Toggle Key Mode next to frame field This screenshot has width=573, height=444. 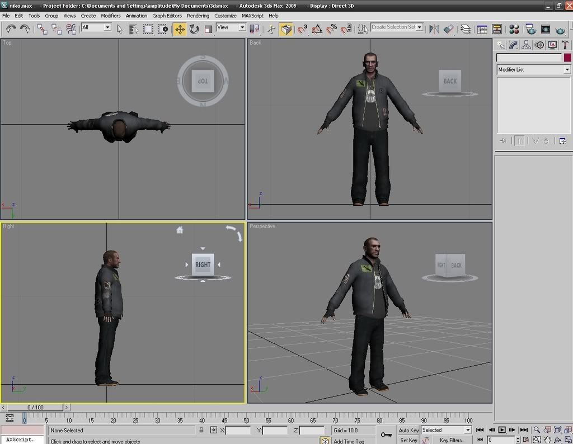(480, 440)
